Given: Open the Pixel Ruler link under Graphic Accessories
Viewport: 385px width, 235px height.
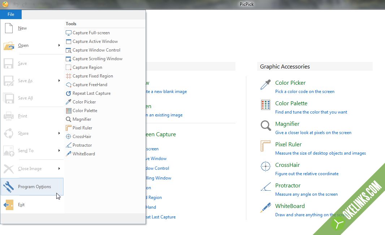Looking at the screenshot, I should (x=288, y=145).
